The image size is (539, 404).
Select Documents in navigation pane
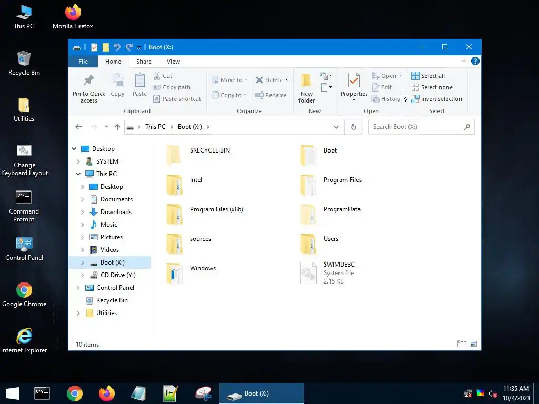[116, 199]
